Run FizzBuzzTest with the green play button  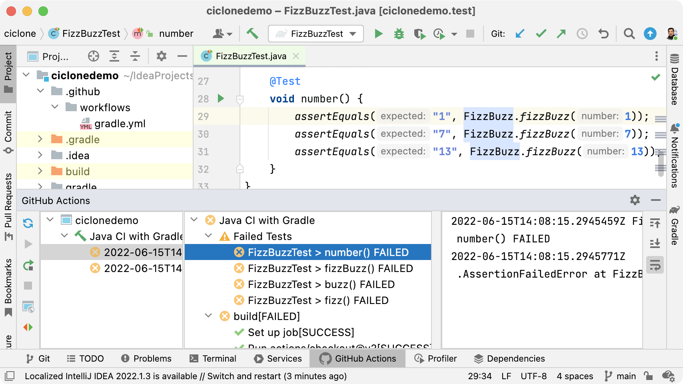378,34
